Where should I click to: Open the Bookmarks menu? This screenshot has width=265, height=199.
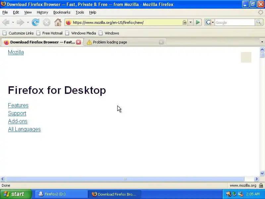[62, 12]
